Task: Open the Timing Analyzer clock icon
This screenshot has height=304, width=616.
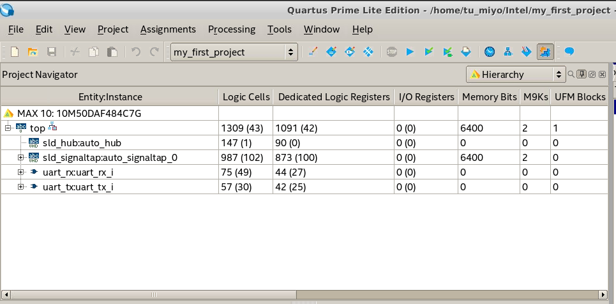Action: (x=490, y=52)
